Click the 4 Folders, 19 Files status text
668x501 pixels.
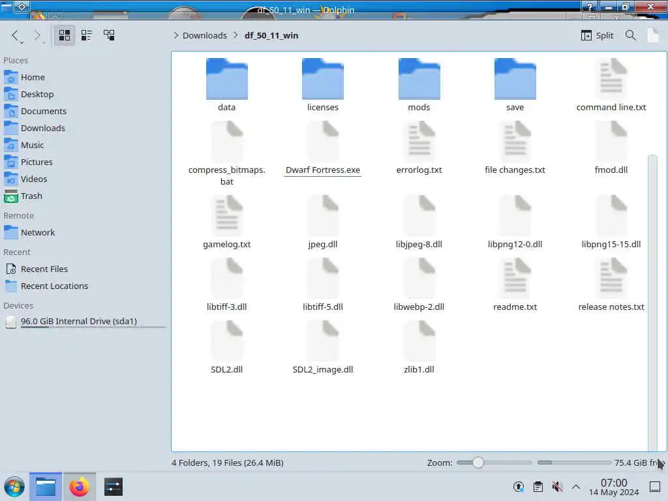click(x=228, y=463)
